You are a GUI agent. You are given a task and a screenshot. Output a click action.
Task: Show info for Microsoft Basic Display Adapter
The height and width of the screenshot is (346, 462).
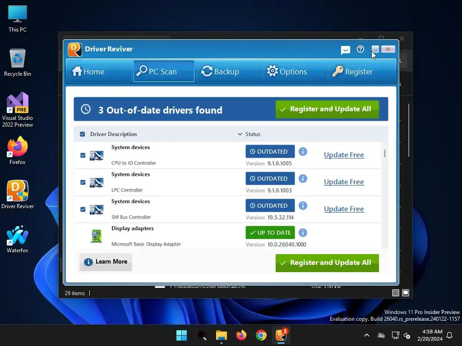(303, 233)
